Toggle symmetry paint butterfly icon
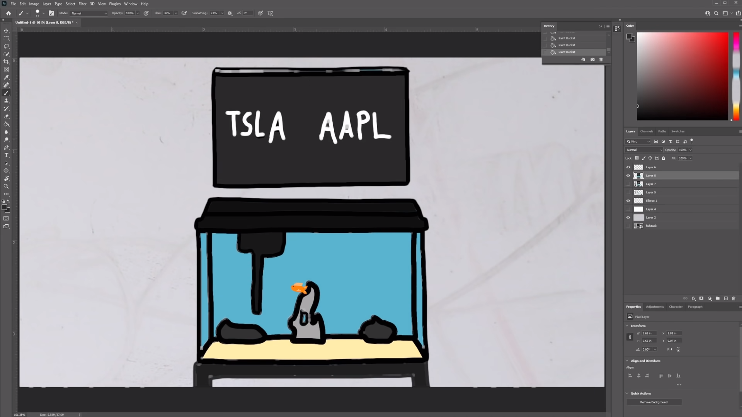The height and width of the screenshot is (417, 742). (271, 13)
